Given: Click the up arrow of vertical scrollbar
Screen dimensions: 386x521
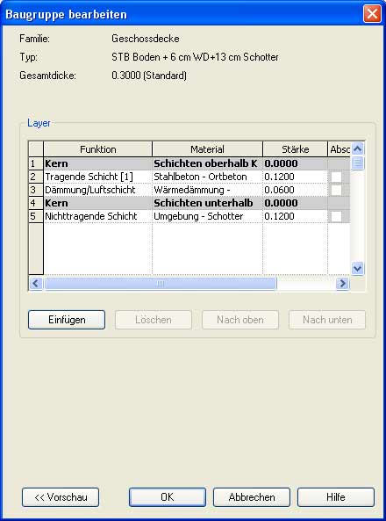Looking at the screenshot, I should 357,148.
